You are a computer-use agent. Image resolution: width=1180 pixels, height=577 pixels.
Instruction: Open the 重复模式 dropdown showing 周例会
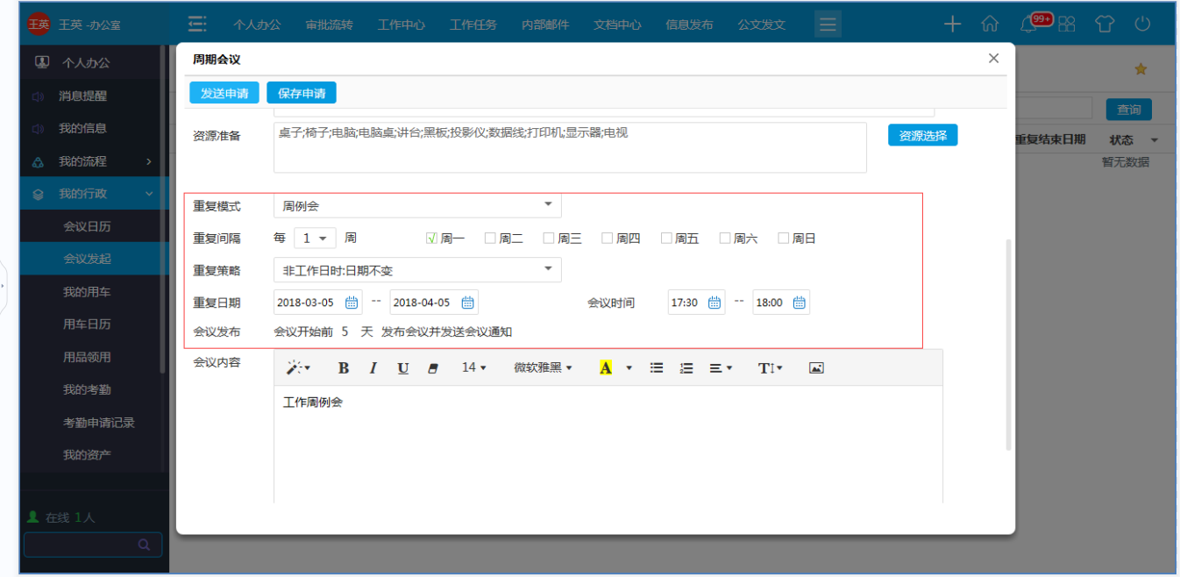[x=417, y=206]
